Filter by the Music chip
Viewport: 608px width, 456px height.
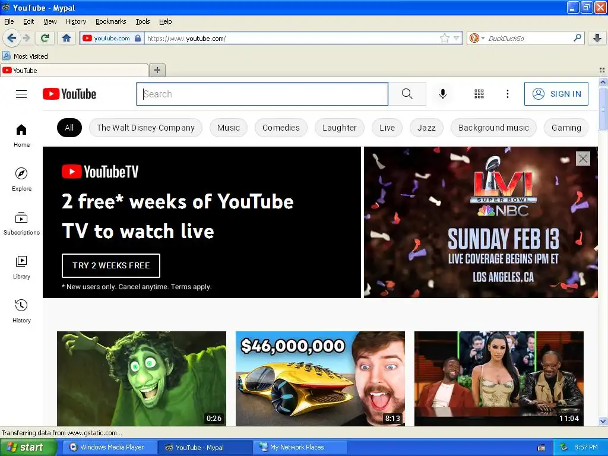point(229,128)
